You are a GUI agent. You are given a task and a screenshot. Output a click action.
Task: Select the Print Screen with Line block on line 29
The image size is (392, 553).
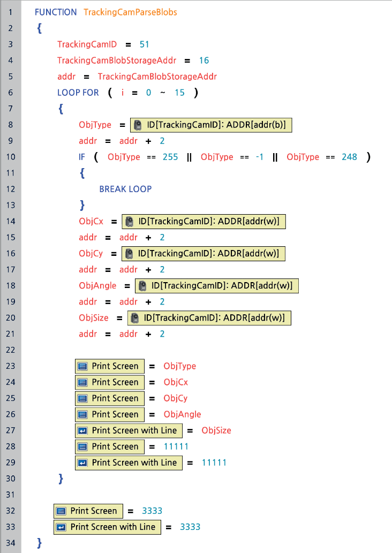click(129, 463)
